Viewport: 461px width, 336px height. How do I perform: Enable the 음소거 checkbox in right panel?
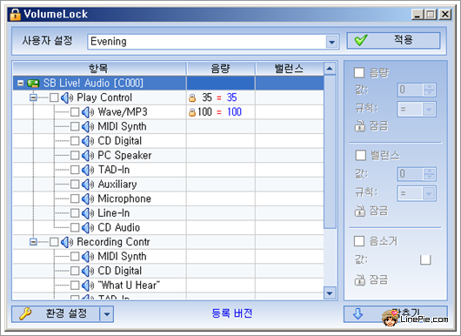coord(359,241)
